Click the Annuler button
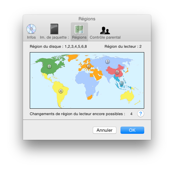This screenshot has width=174, height=171. click(x=105, y=130)
